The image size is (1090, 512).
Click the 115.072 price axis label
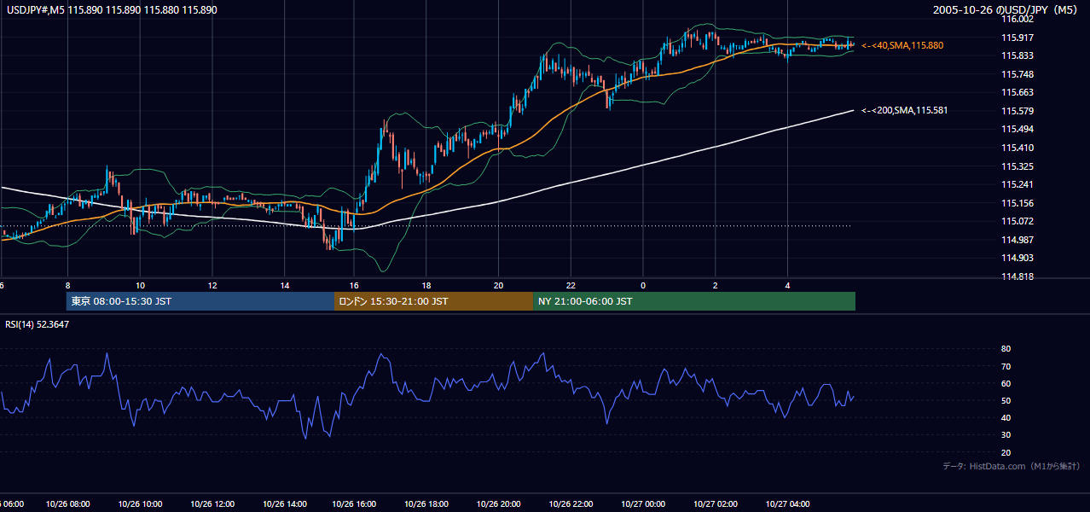pyautogui.click(x=1017, y=221)
